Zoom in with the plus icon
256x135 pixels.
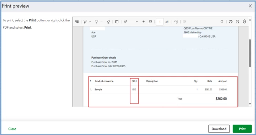tap(144, 22)
